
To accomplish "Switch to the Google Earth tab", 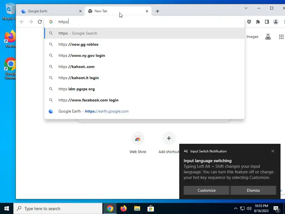I will coord(51,11).
